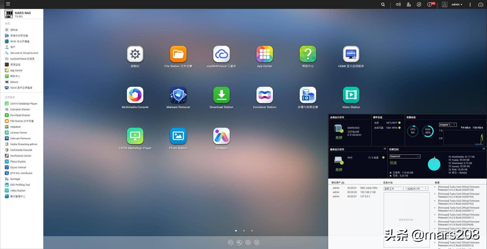487x249 pixels.
Task: Open Multimedia Console desktop icon
Action: 135,95
